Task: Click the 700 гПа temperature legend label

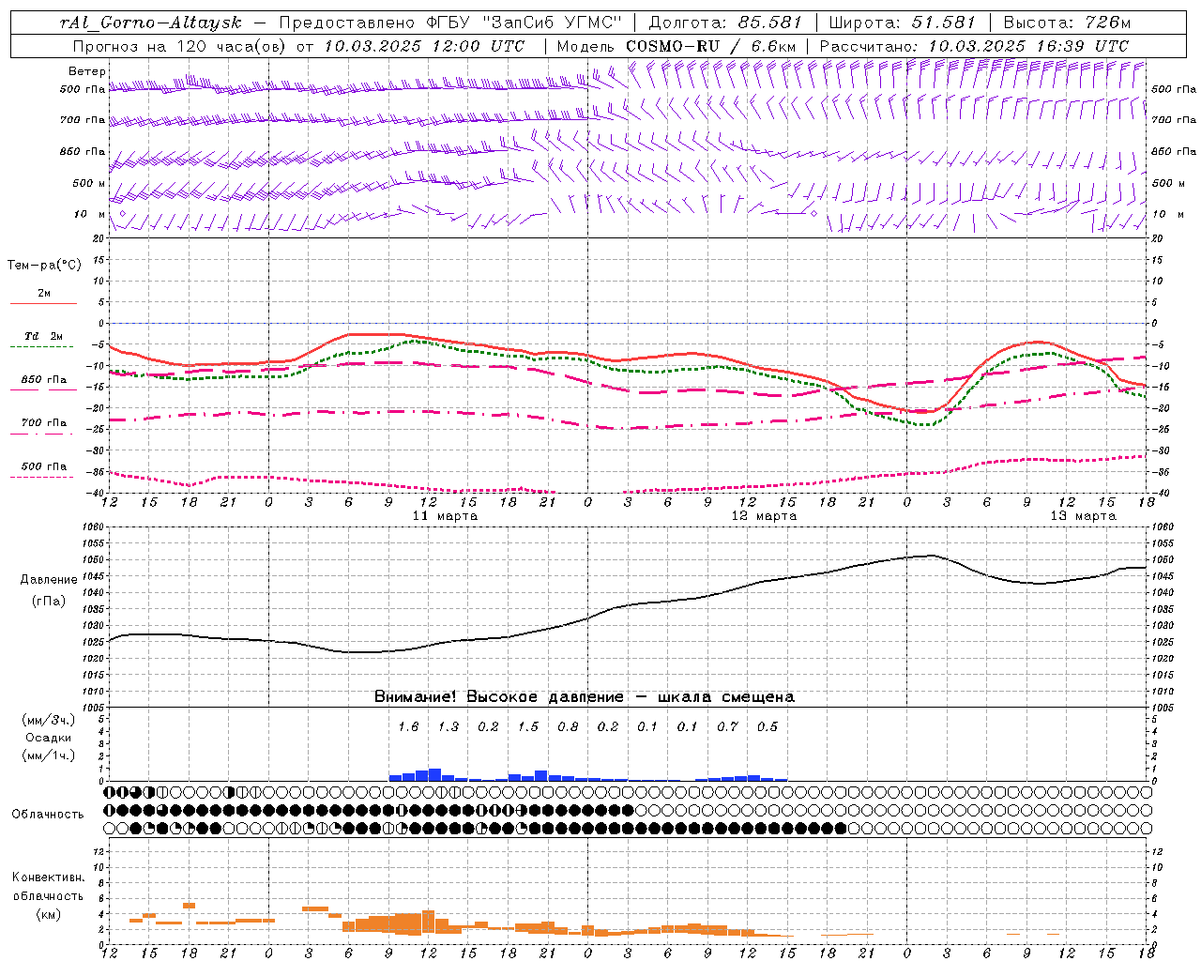Action: click(x=44, y=423)
